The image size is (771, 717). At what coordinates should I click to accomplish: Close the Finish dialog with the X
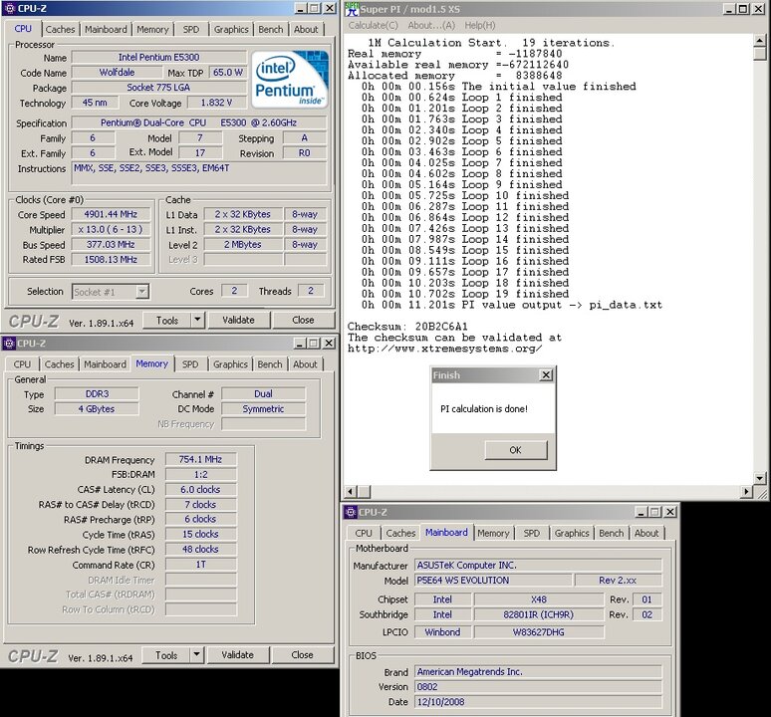pos(546,375)
